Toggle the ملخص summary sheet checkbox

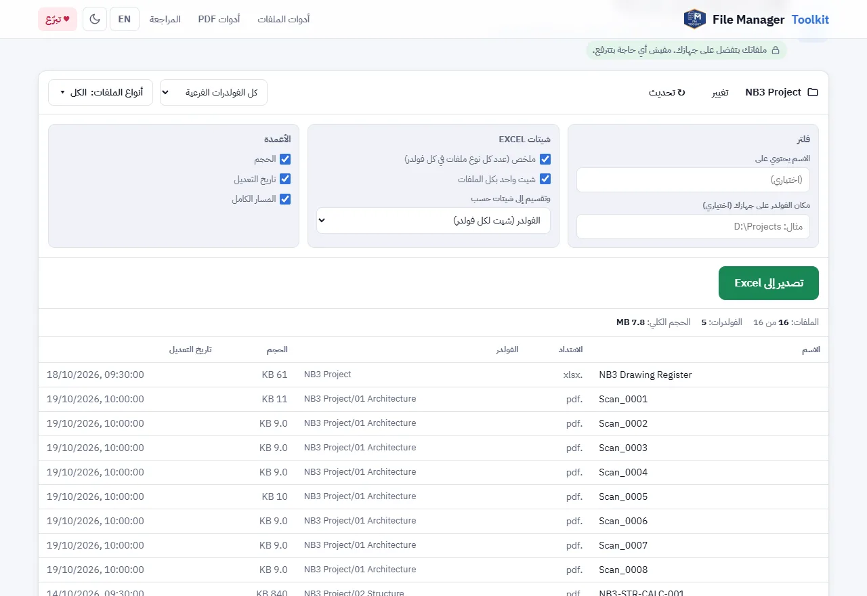(x=545, y=159)
